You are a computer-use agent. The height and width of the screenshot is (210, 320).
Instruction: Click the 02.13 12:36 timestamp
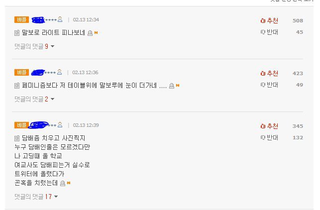[85, 72]
